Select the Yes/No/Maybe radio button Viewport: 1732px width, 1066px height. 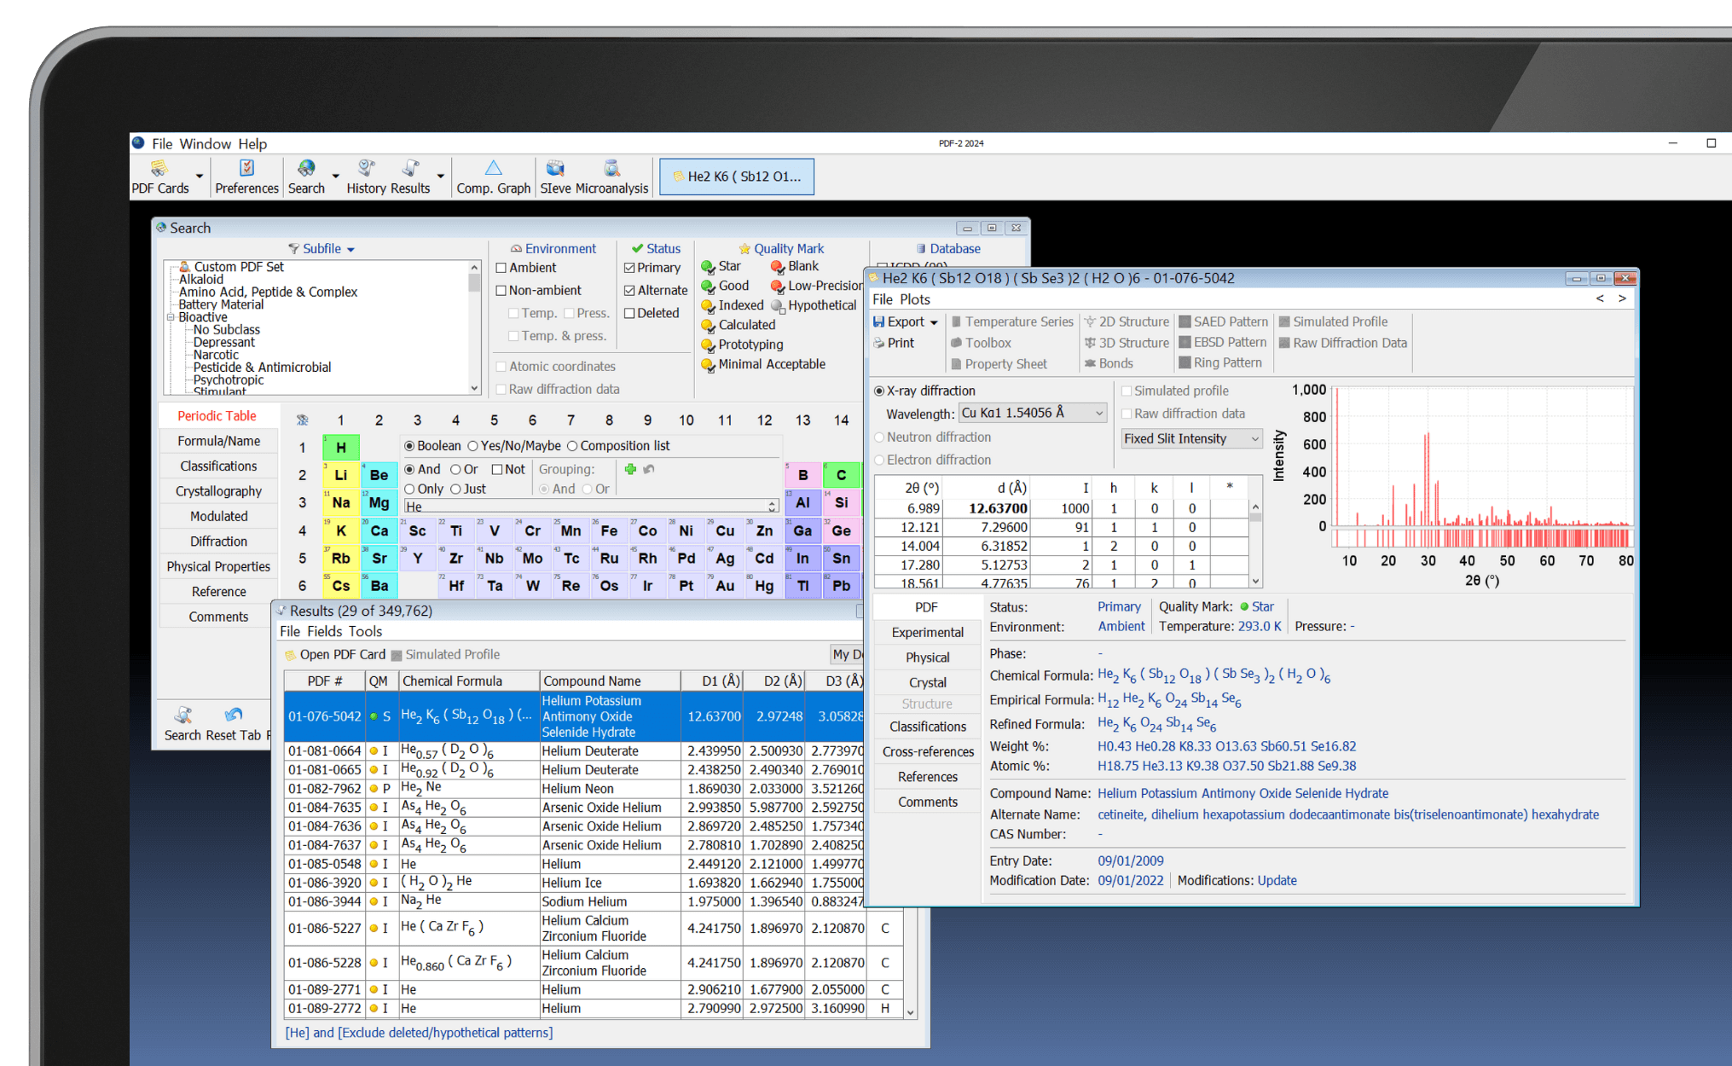[472, 446]
